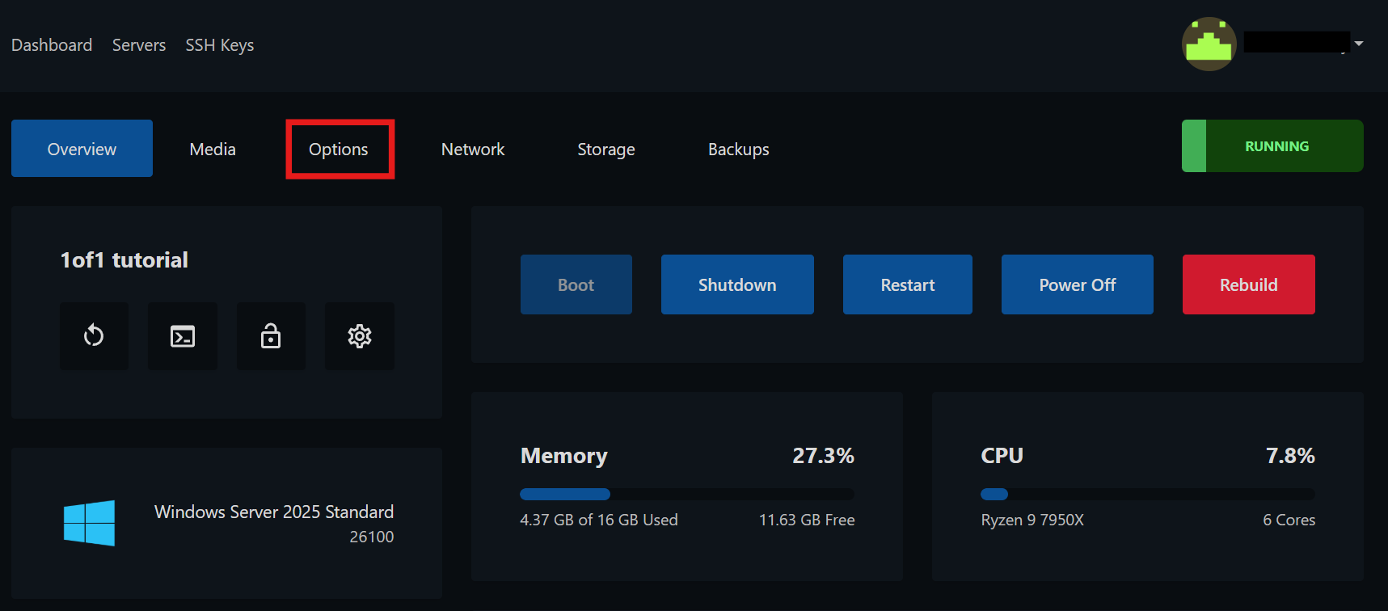
Task: Select the Overview tab
Action: coord(82,149)
